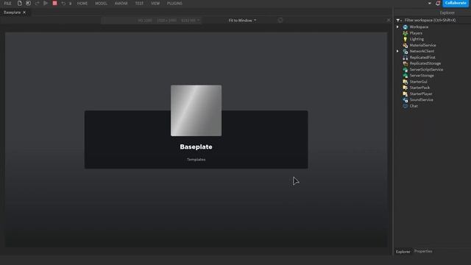
Task: Select the StarterPlayer label in Explorer
Action: tap(421, 93)
